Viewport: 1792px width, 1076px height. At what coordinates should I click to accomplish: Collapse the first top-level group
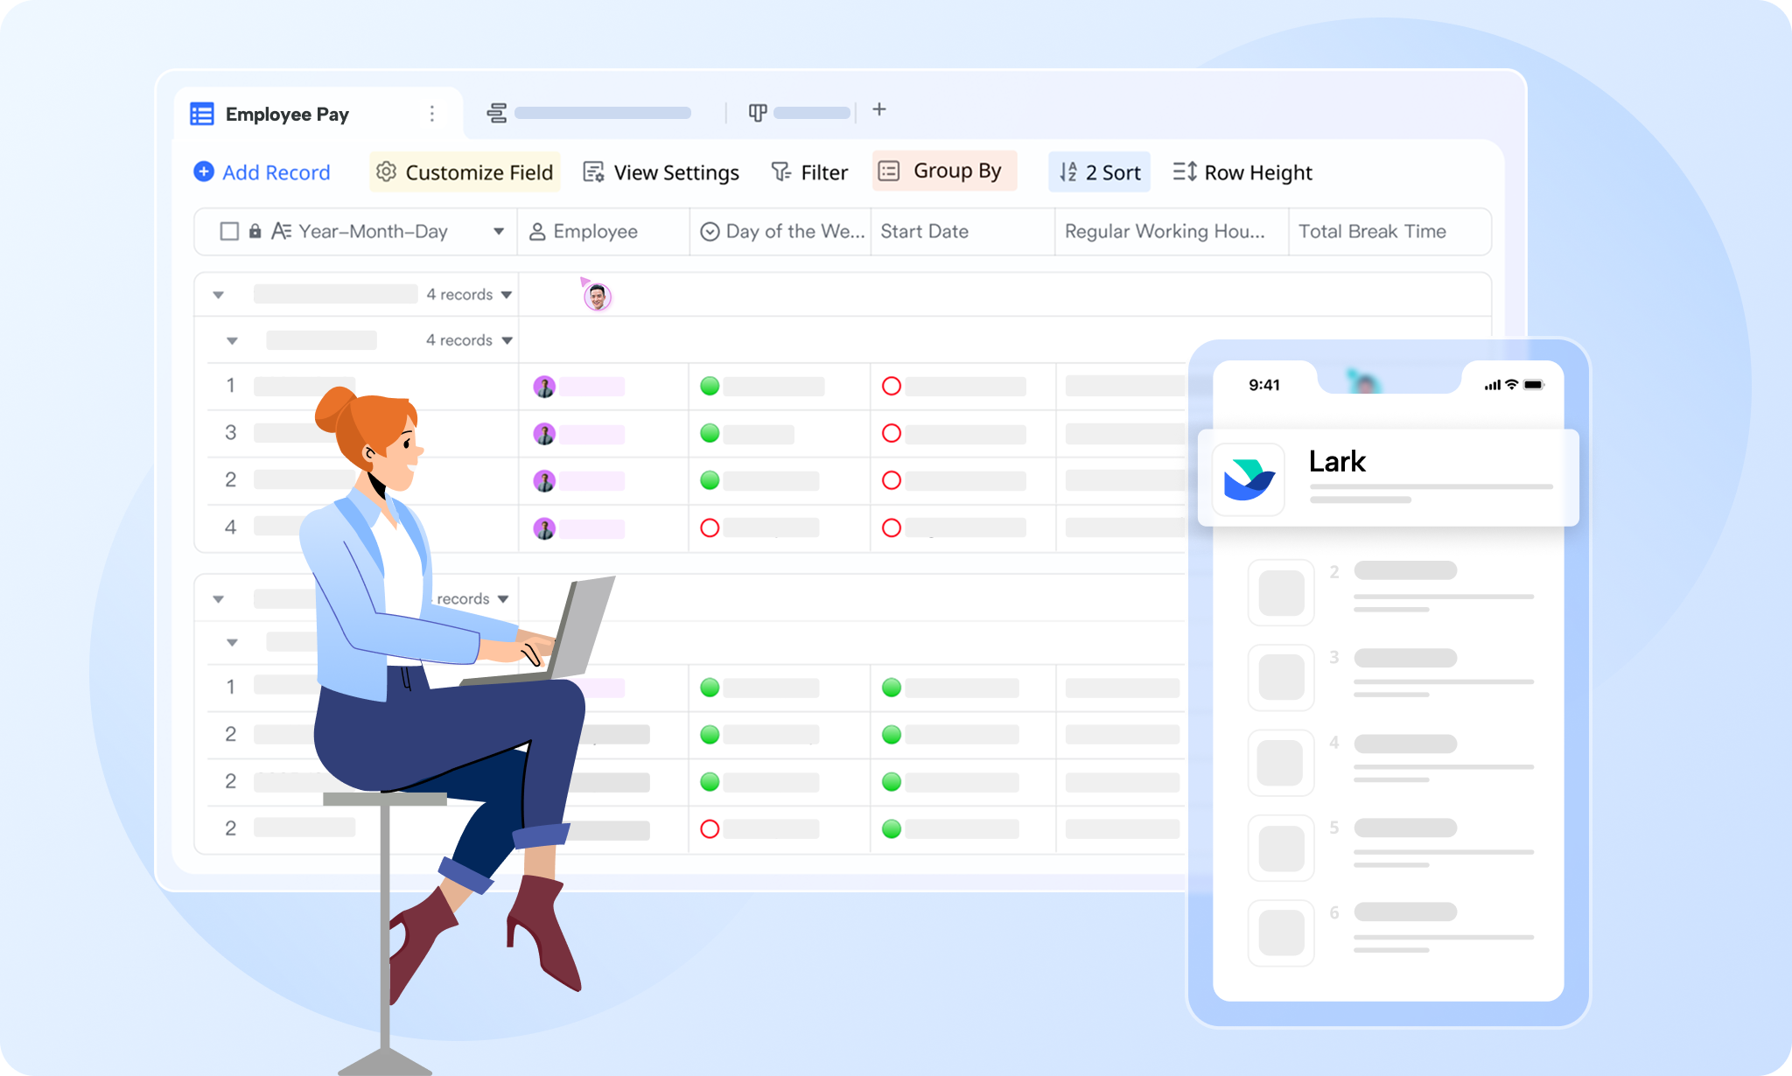tap(219, 295)
